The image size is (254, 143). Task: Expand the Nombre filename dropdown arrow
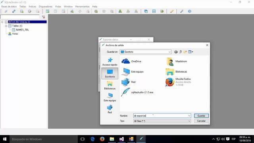pos(189,116)
